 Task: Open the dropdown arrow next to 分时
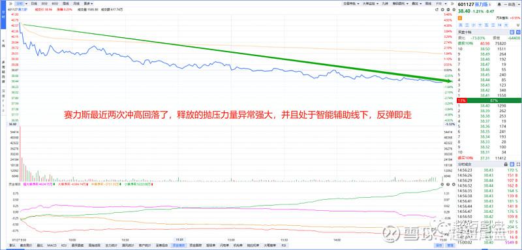(26, 4)
